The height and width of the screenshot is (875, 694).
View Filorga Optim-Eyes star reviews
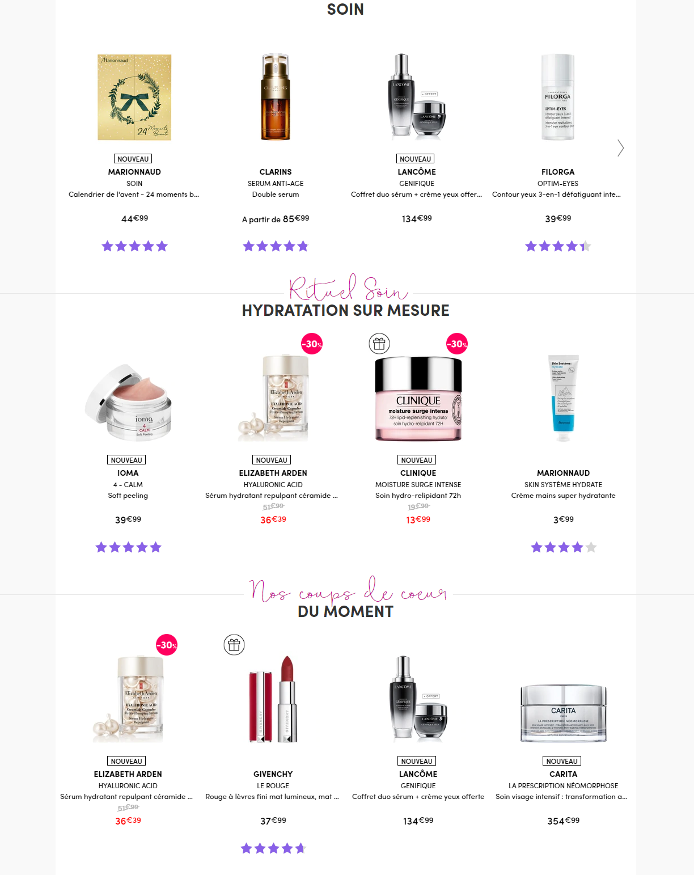(558, 246)
